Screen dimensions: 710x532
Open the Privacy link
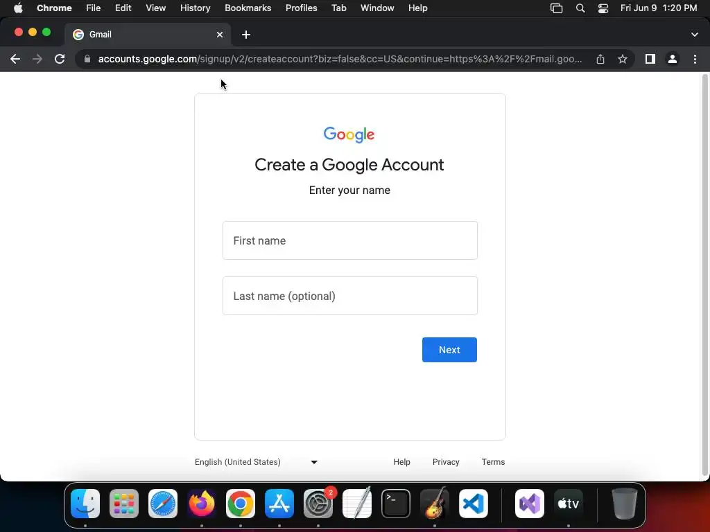(446, 462)
